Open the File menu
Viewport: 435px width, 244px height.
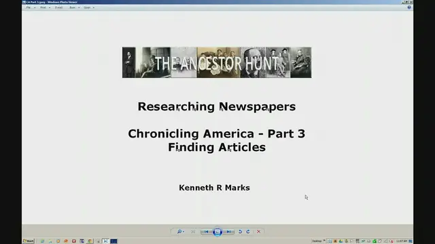coord(31,7)
